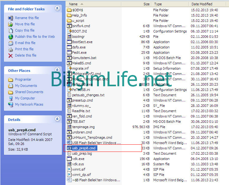Click the My Documents icon

(11, 86)
